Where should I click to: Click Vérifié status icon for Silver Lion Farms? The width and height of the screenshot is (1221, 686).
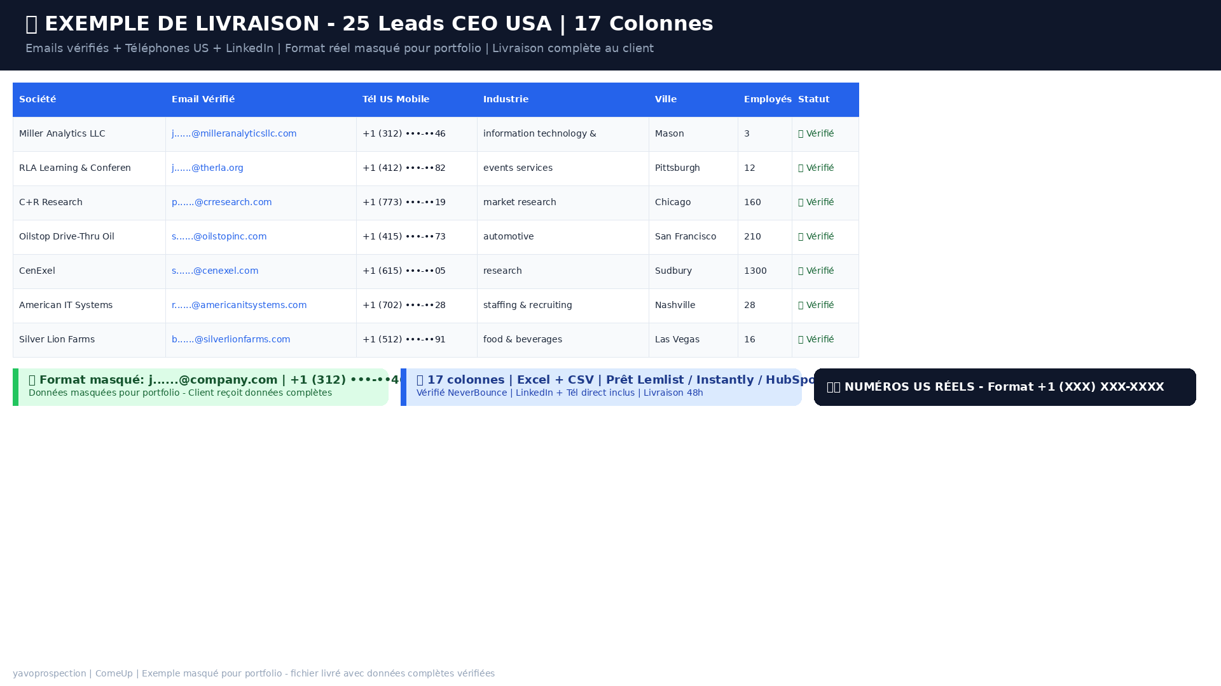tap(801, 339)
